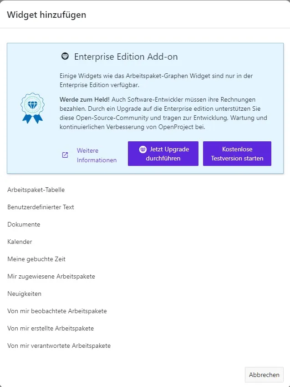
Task: Click the Widget hinzufügen dialog title
Action: point(46,15)
